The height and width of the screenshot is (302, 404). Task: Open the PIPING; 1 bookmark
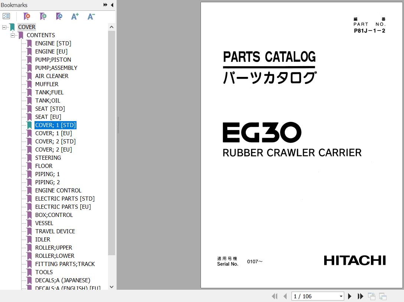pos(48,174)
